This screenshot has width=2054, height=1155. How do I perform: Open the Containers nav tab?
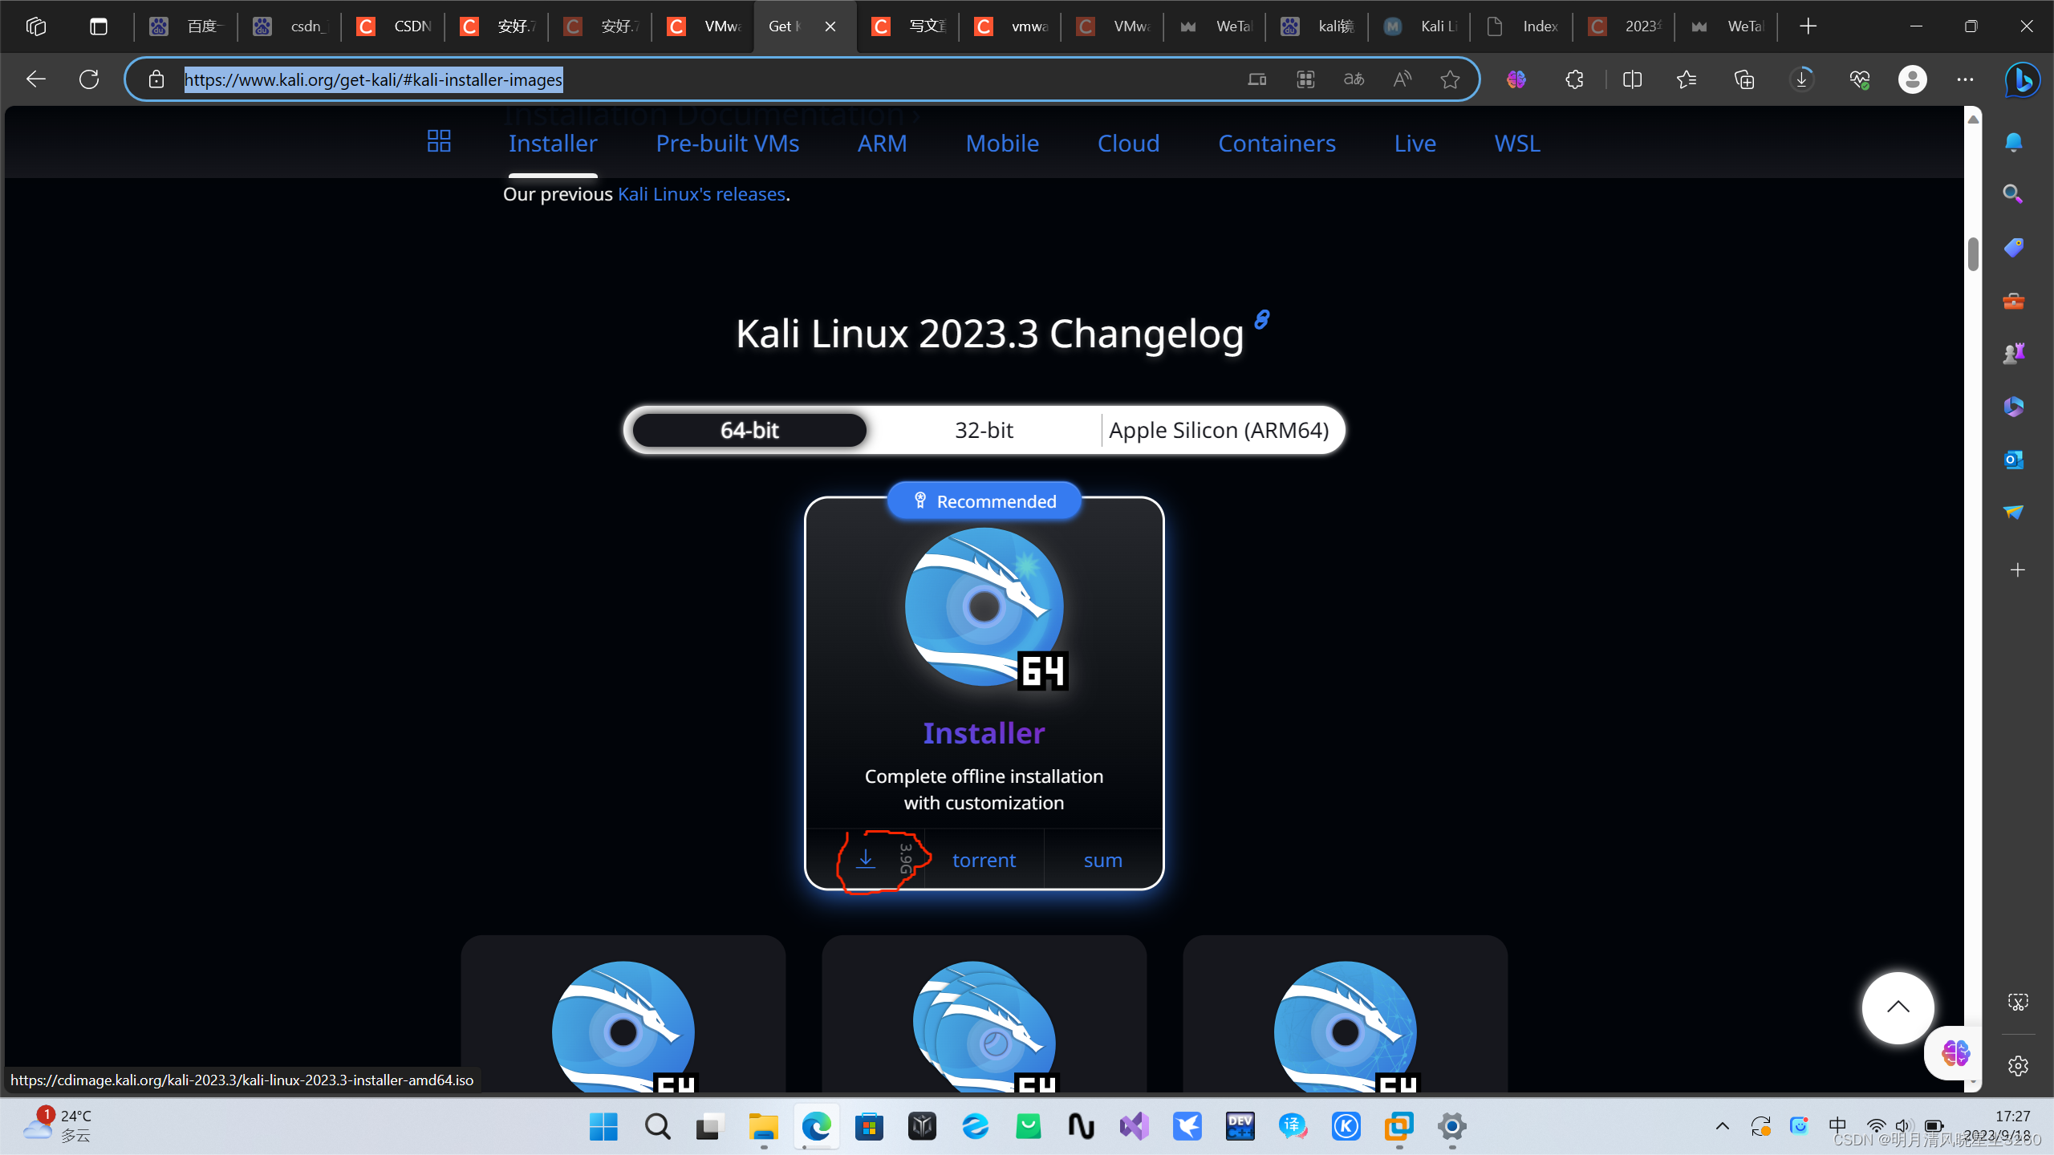pyautogui.click(x=1277, y=143)
